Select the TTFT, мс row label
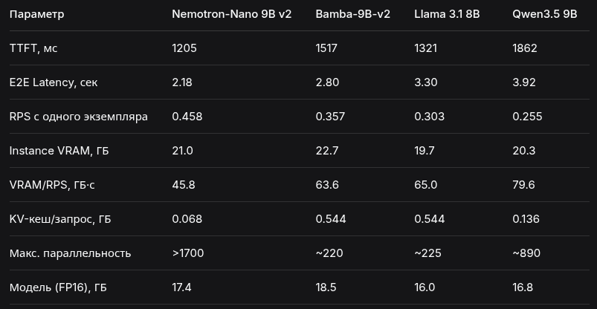Screen dimensions: 597x309 33,48
